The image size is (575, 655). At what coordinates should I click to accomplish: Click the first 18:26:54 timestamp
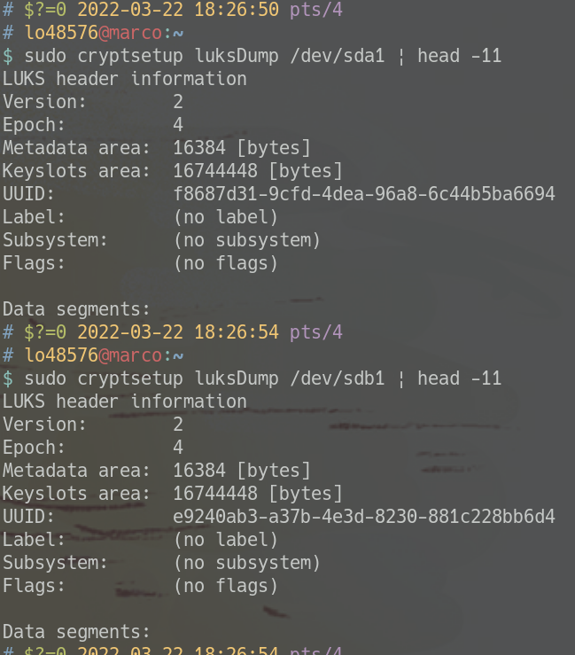[237, 332]
